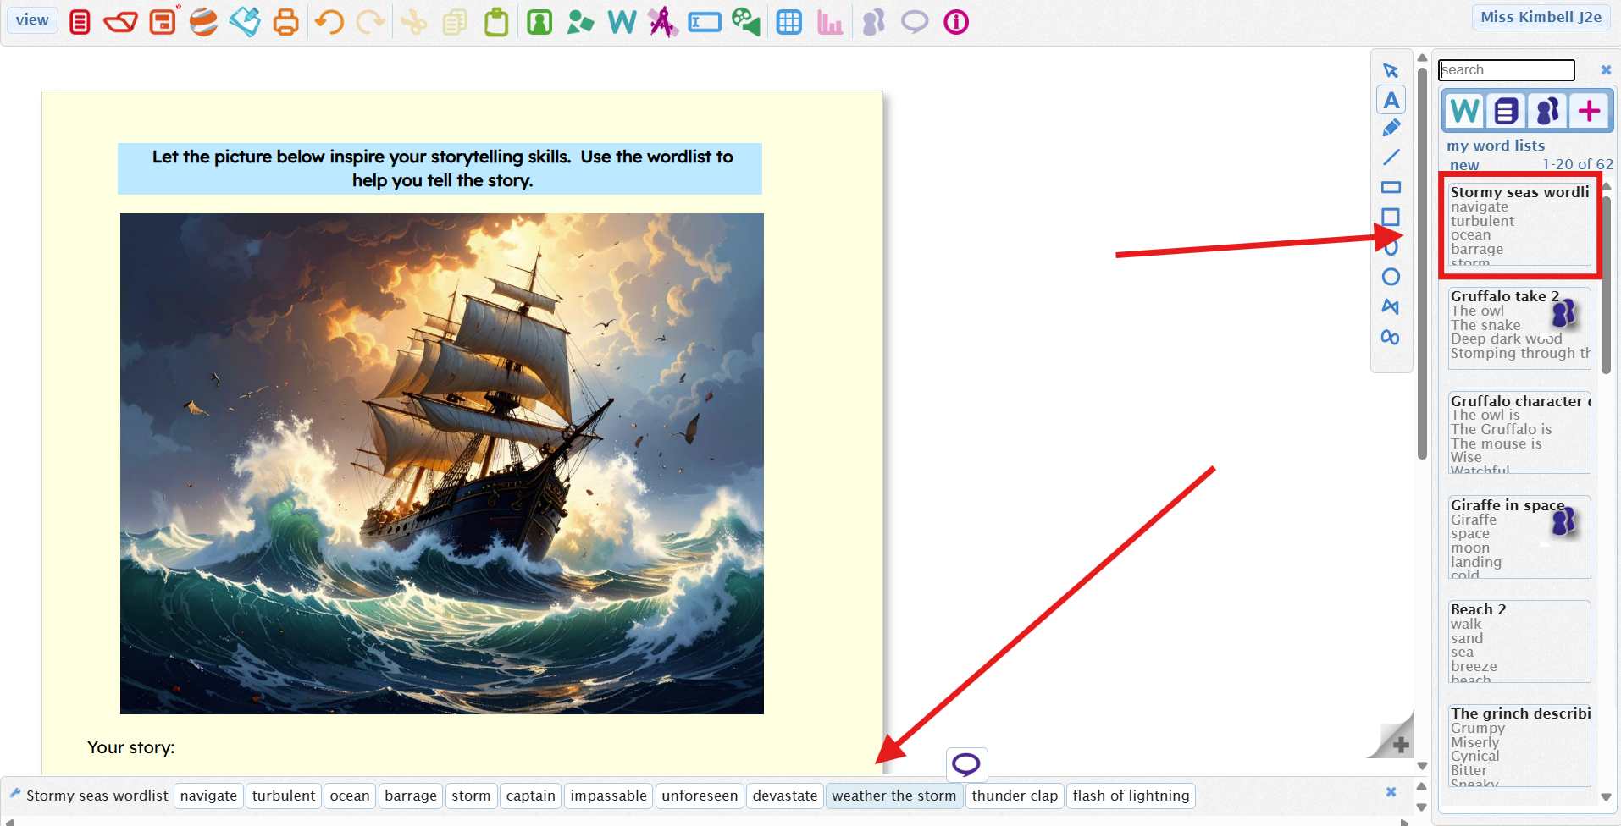Insert the word devastate
The height and width of the screenshot is (826, 1621).
pyautogui.click(x=785, y=796)
